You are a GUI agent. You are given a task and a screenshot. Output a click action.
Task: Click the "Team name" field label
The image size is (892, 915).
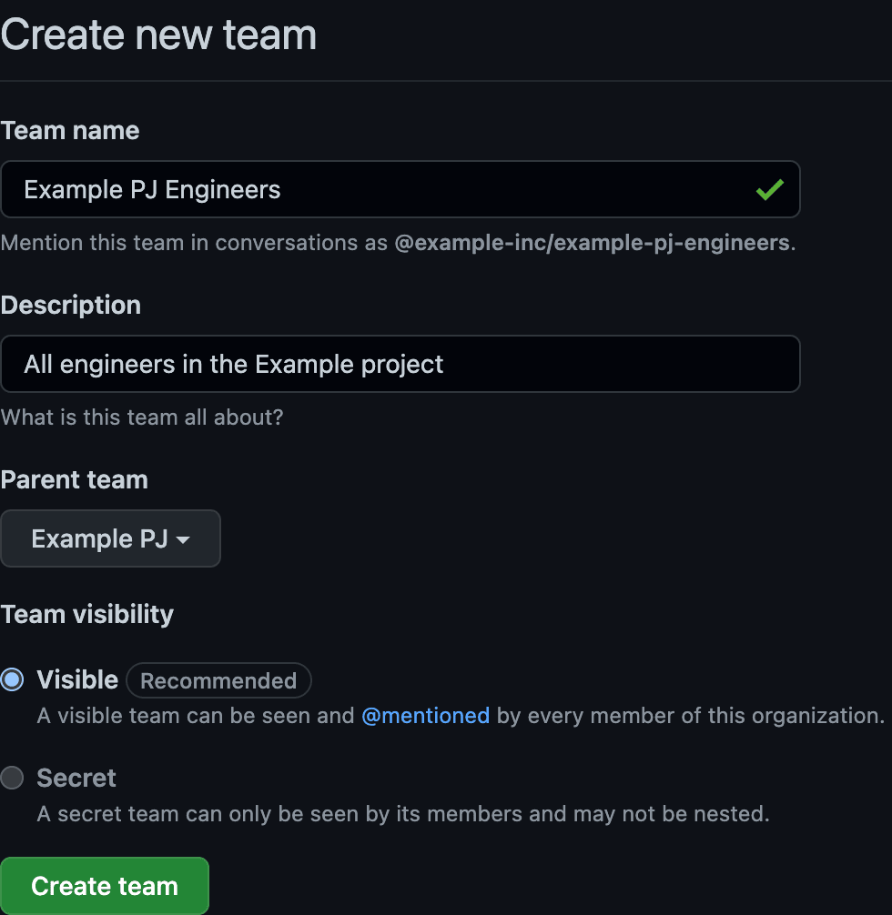71,131
